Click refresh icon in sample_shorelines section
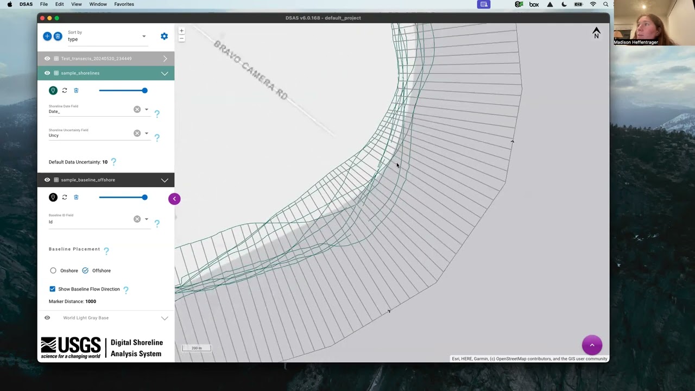The image size is (695, 391). (65, 91)
